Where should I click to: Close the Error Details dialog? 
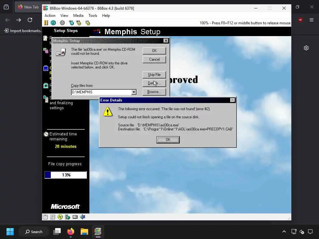[232, 100]
